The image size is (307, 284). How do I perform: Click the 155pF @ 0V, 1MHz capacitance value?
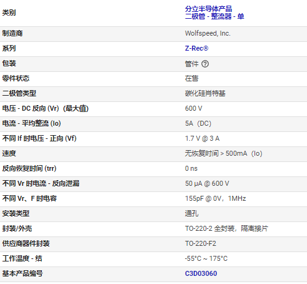click(215, 198)
